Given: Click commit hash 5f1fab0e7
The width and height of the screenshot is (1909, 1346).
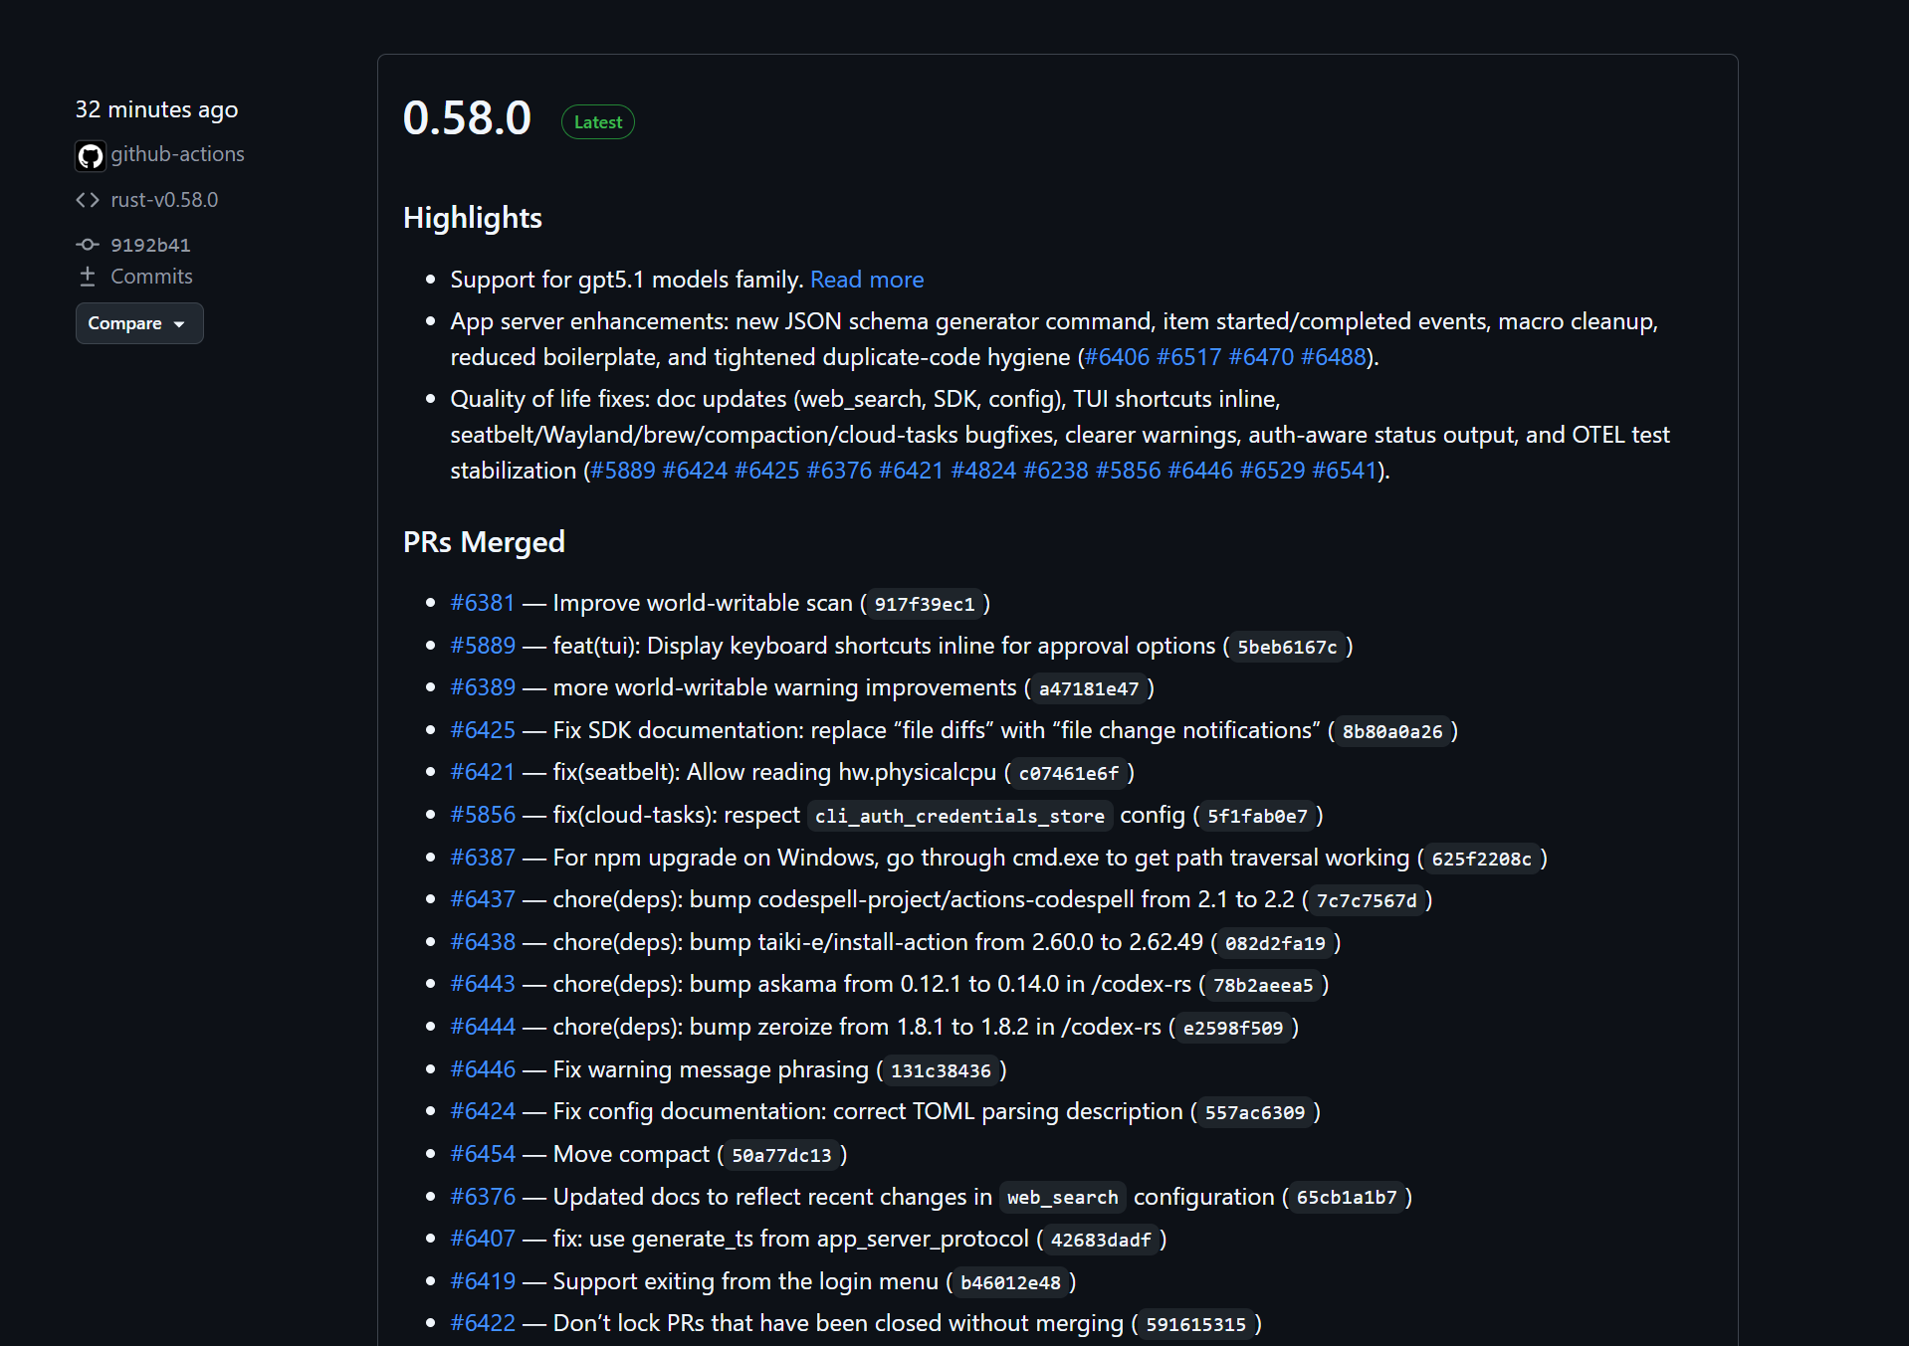Looking at the screenshot, I should pyautogui.click(x=1257, y=816).
